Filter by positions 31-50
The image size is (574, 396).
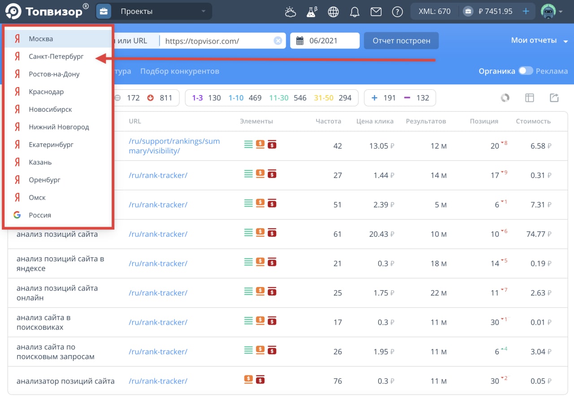333,98
